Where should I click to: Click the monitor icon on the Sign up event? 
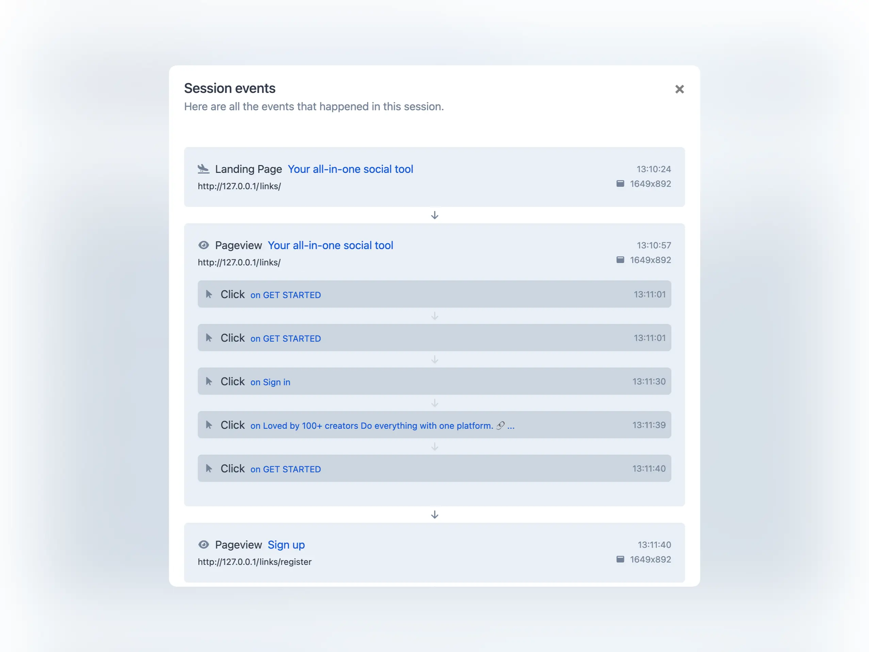coord(621,559)
